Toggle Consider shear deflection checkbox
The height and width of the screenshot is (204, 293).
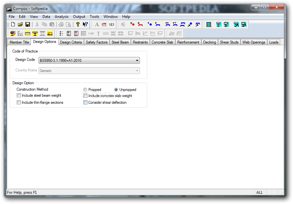tap(85, 102)
